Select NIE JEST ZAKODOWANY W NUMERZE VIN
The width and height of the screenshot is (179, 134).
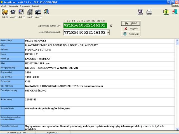tap(100, 68)
